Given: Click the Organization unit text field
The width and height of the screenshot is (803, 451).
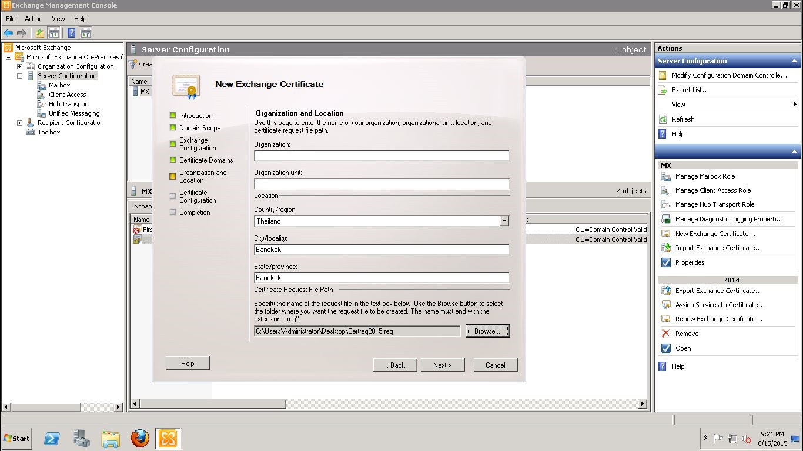Looking at the screenshot, I should tap(382, 184).
